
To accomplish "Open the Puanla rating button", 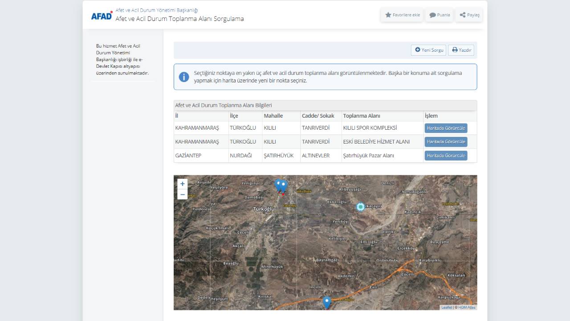I will pyautogui.click(x=439, y=15).
